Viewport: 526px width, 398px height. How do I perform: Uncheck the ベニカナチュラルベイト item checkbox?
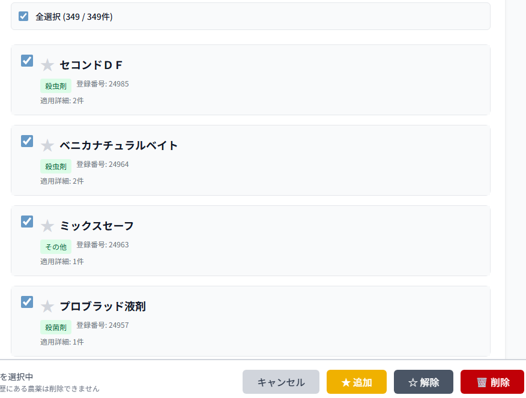tap(27, 141)
